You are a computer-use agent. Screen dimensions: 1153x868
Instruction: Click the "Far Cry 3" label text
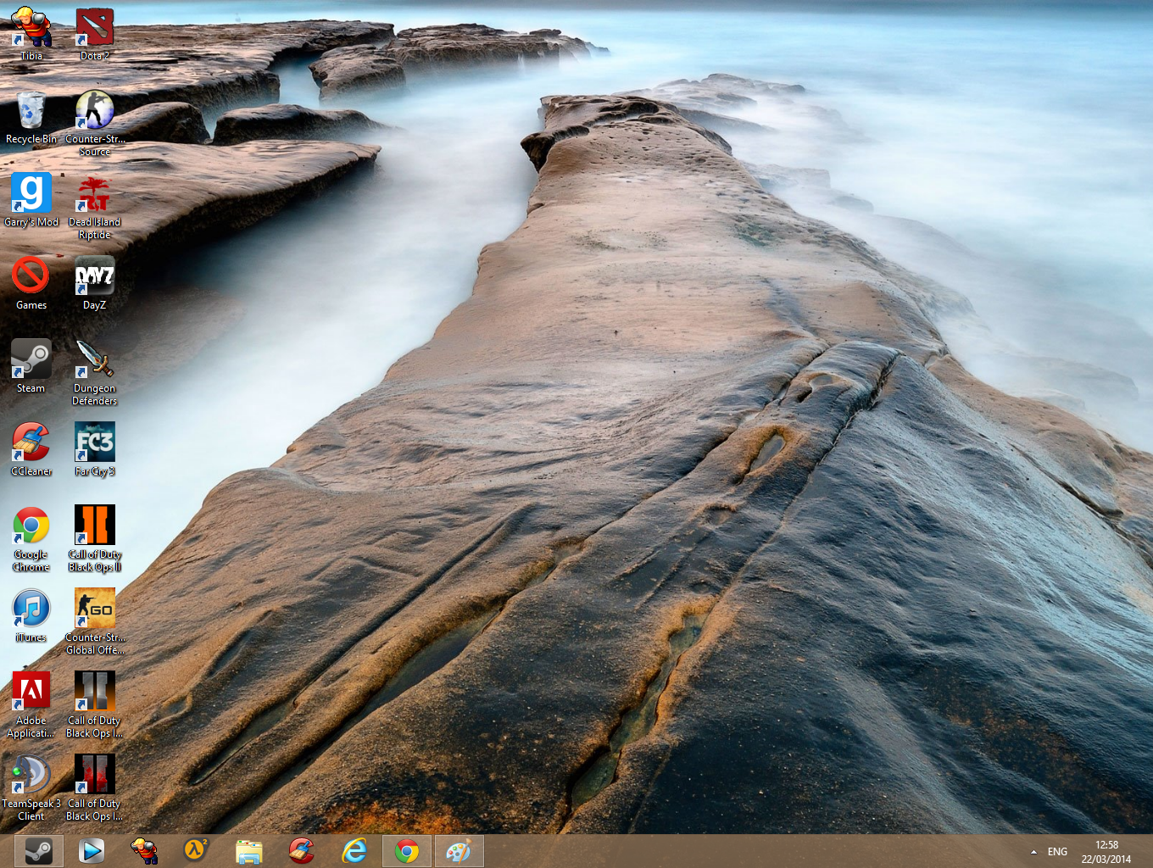coord(95,471)
